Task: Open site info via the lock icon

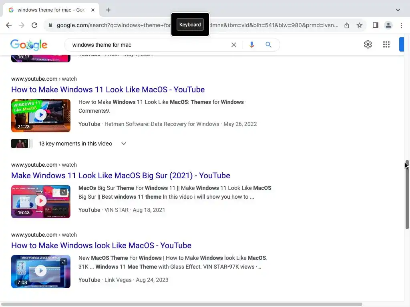Action: click(x=50, y=25)
